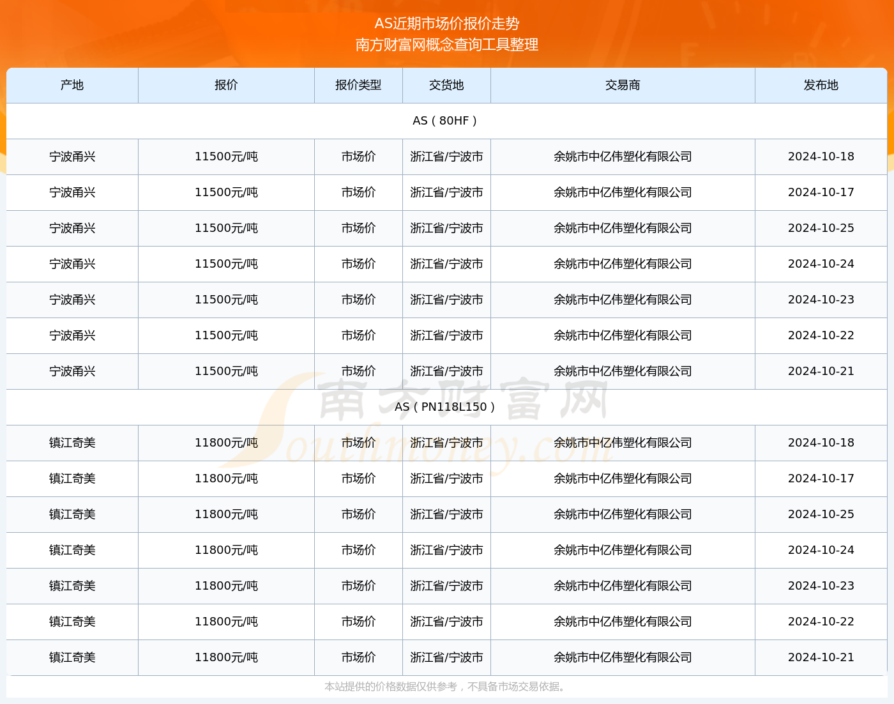Click 余姚市中亿伟塑化有限公司 in 宁波甬兴 2024-10-21 row

click(623, 371)
